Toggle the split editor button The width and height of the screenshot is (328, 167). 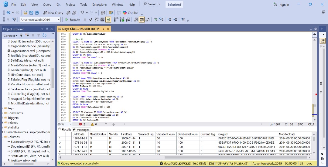[x=315, y=35]
